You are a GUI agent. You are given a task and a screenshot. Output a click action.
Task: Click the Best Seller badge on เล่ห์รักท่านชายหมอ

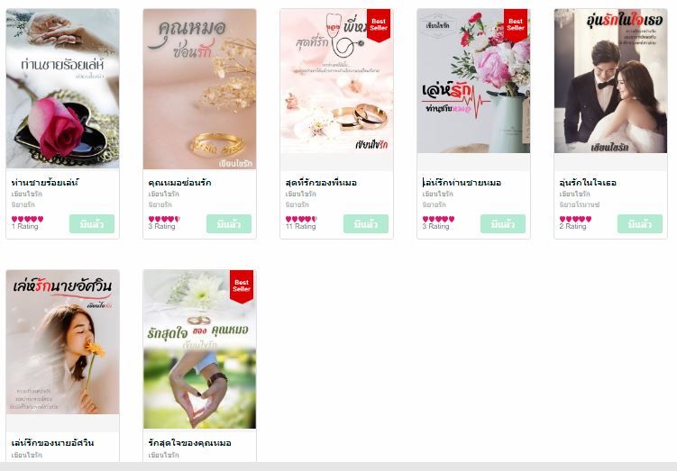tap(516, 25)
